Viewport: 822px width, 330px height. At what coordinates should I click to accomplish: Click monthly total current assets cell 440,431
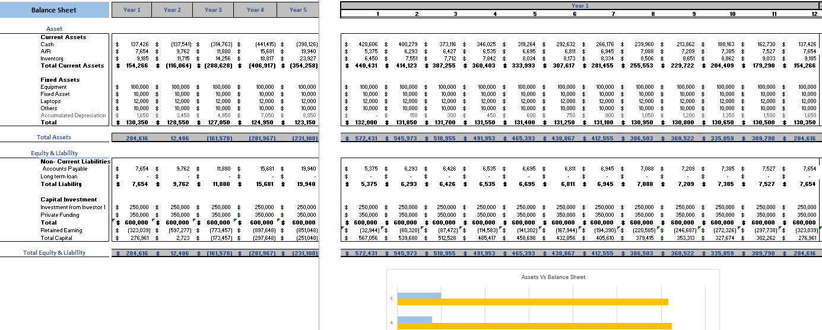[366, 66]
